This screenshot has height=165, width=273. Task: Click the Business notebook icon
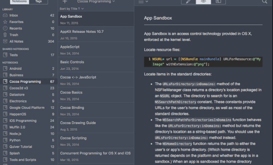click(x=5, y=75)
